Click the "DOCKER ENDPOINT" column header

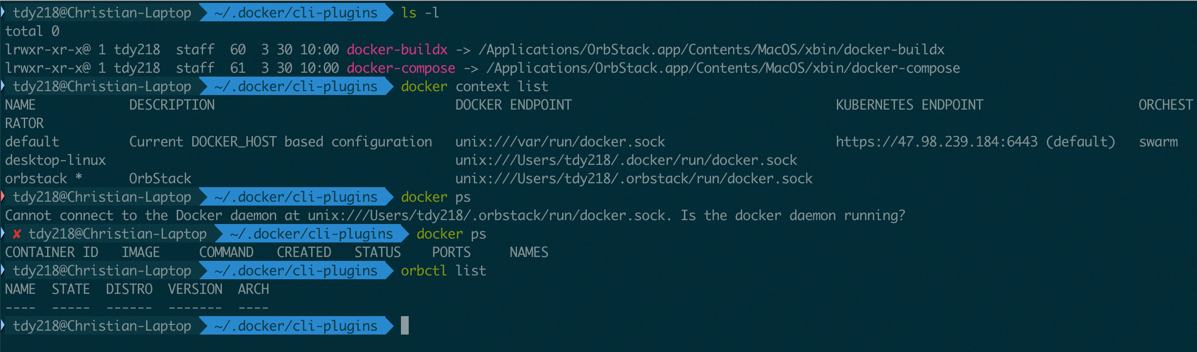tap(514, 105)
